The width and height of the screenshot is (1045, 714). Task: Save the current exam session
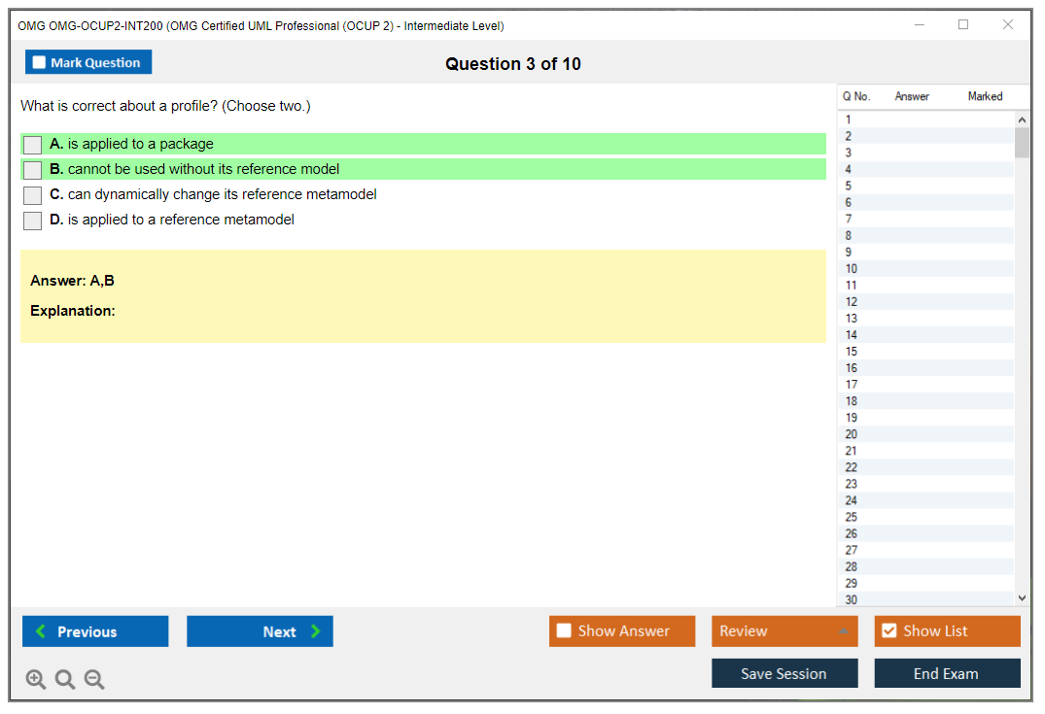click(x=784, y=673)
